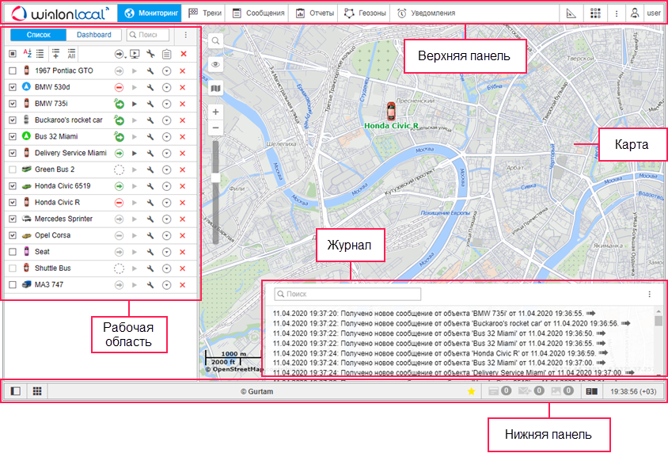Open the Сообщения tab
This screenshot has height=457, width=668.
pyautogui.click(x=258, y=13)
